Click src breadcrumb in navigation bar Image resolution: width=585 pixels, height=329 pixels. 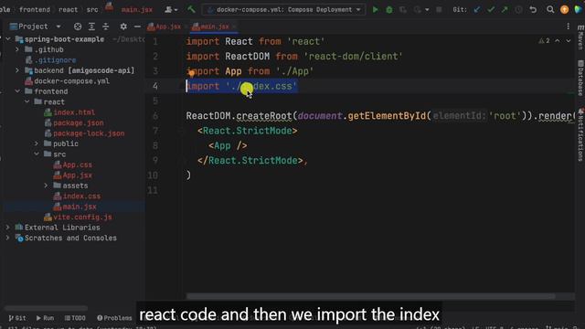point(92,10)
